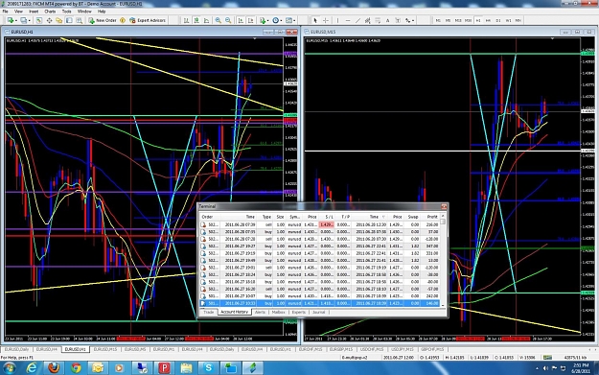Switch timeframe to M1
The height and width of the screenshot is (375, 599).
[x=438, y=20]
